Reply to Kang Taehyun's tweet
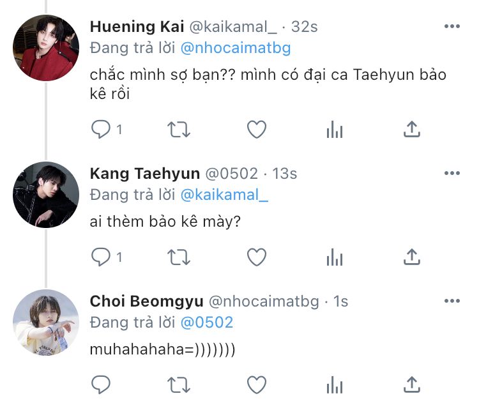Viewport: 479px width, 403px height. (x=101, y=257)
